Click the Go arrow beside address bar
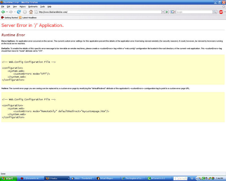Image resolution: width=226 pixels, height=181 pixels. point(167,12)
